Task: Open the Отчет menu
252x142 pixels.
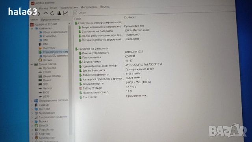Action: point(54,8)
